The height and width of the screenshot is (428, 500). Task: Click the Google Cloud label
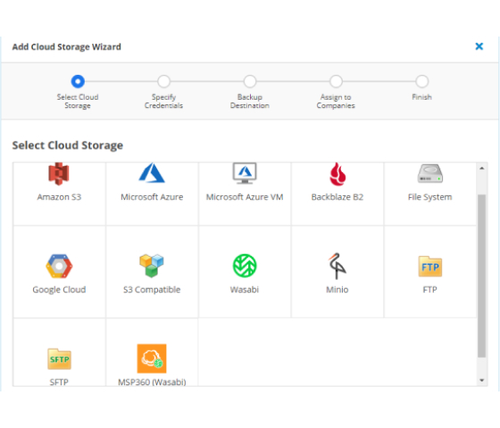pos(59,290)
